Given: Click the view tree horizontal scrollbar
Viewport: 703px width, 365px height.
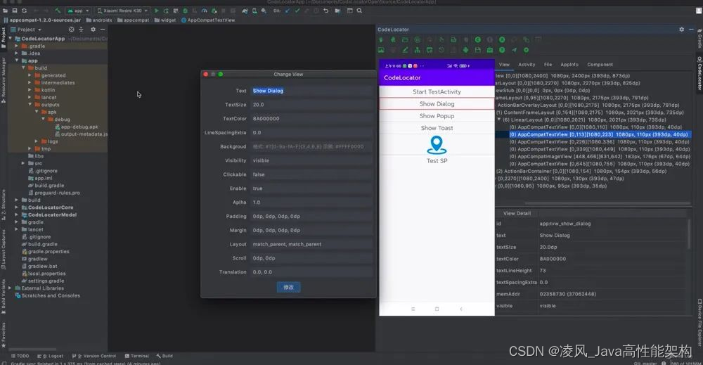Looking at the screenshot, I should tap(607, 203).
